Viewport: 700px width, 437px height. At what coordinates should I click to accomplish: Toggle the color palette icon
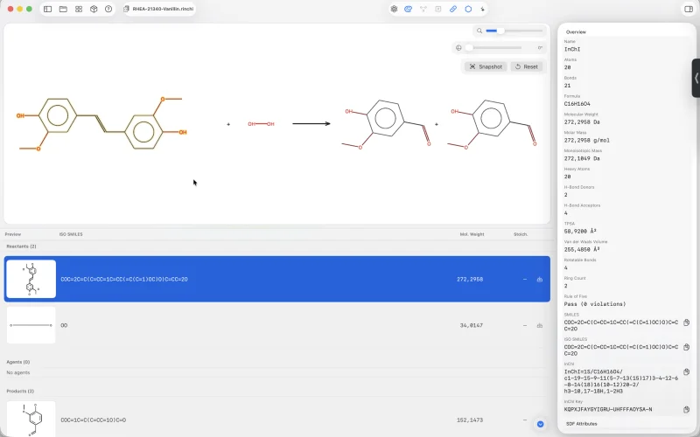[x=408, y=9]
